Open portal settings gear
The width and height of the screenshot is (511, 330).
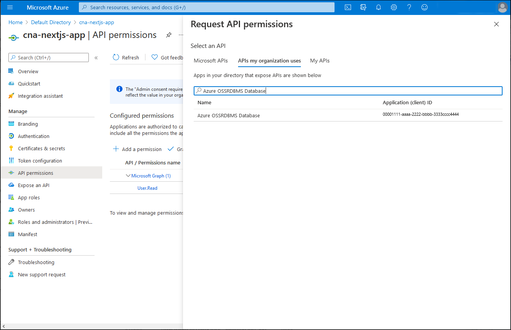point(394,7)
